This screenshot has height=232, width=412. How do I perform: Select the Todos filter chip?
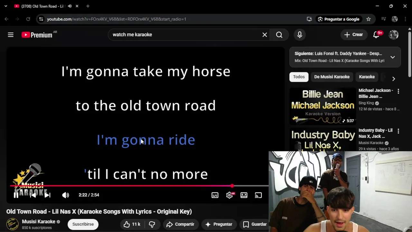coord(299,77)
